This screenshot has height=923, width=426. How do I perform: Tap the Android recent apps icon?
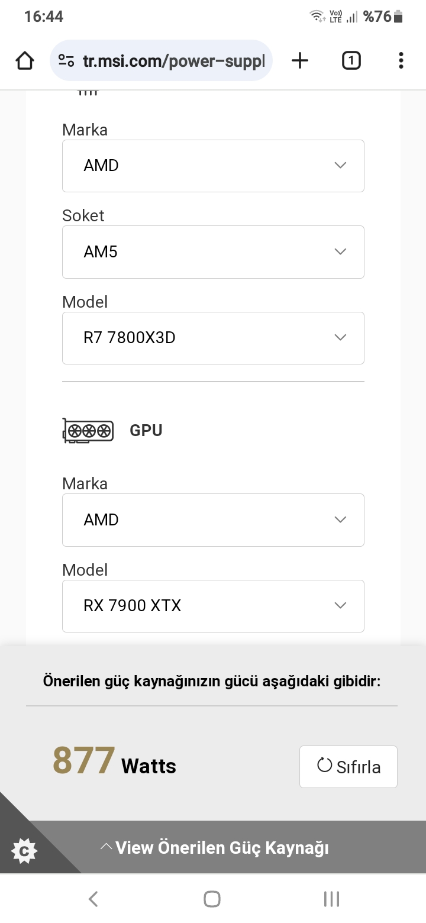[x=331, y=899]
